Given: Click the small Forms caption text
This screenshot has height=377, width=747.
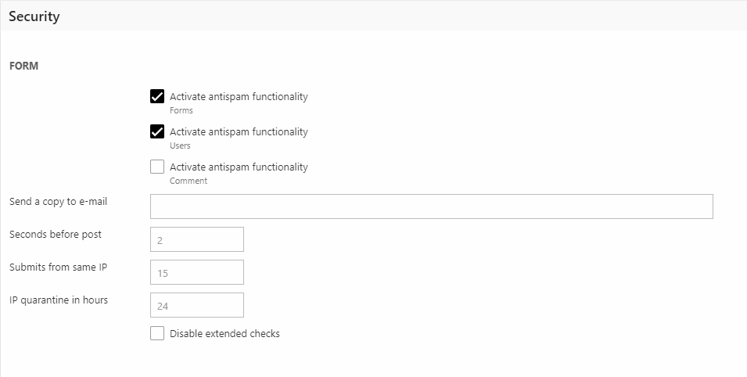Looking at the screenshot, I should pyautogui.click(x=181, y=111).
